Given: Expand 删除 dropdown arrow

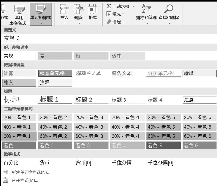Looking at the screenshot, I should 79,23.
